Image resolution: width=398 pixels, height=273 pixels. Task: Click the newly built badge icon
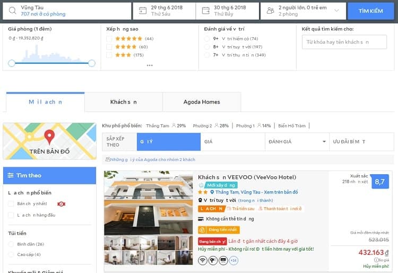point(201,185)
